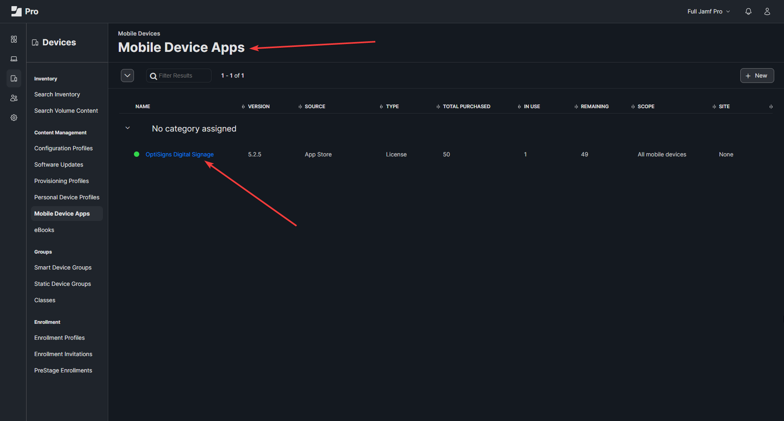Click the App Store source cell

[x=318, y=154]
